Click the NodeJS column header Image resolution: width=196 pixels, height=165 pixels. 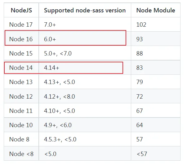point(21,10)
